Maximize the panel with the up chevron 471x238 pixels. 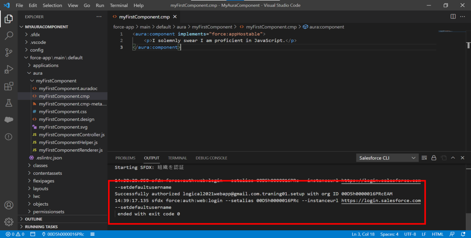[x=453, y=158]
